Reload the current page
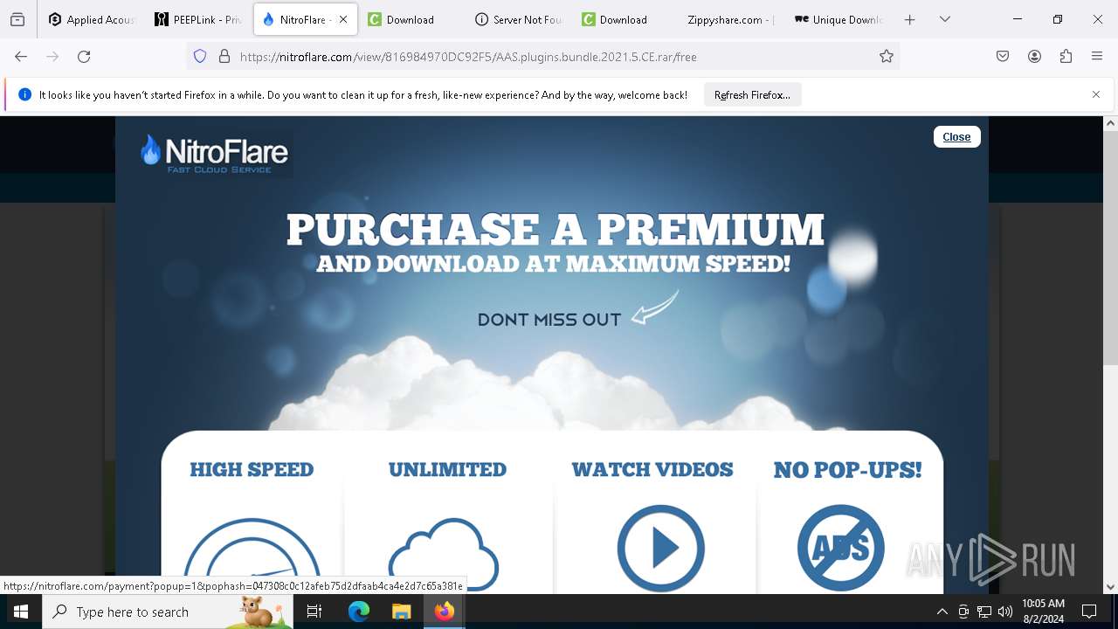1118x629 pixels. (84, 56)
